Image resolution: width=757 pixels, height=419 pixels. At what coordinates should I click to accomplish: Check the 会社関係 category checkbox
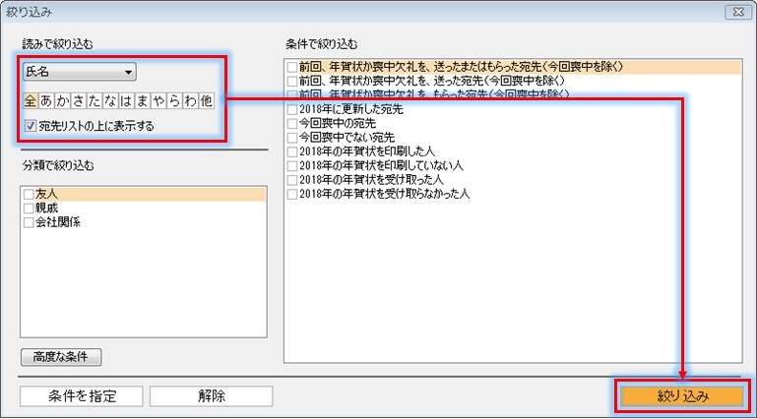[x=29, y=222]
